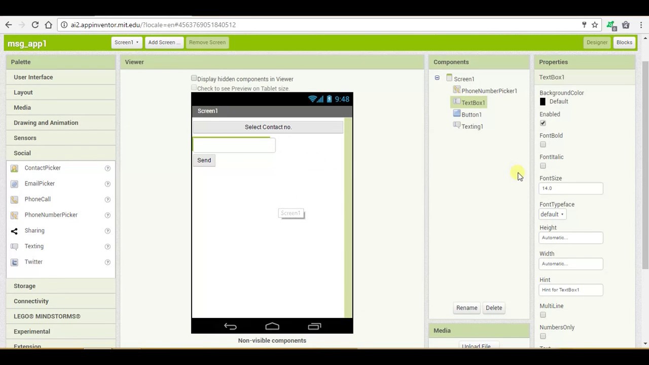Go to browser home page

tap(48, 25)
